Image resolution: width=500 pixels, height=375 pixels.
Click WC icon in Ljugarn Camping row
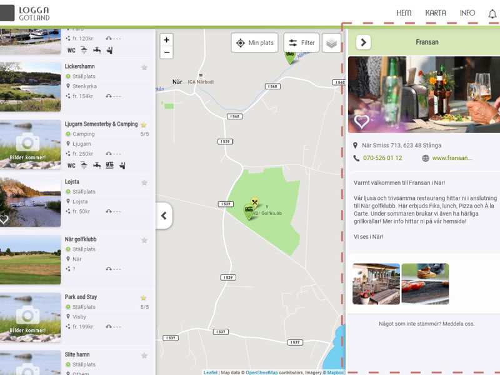[71, 166]
